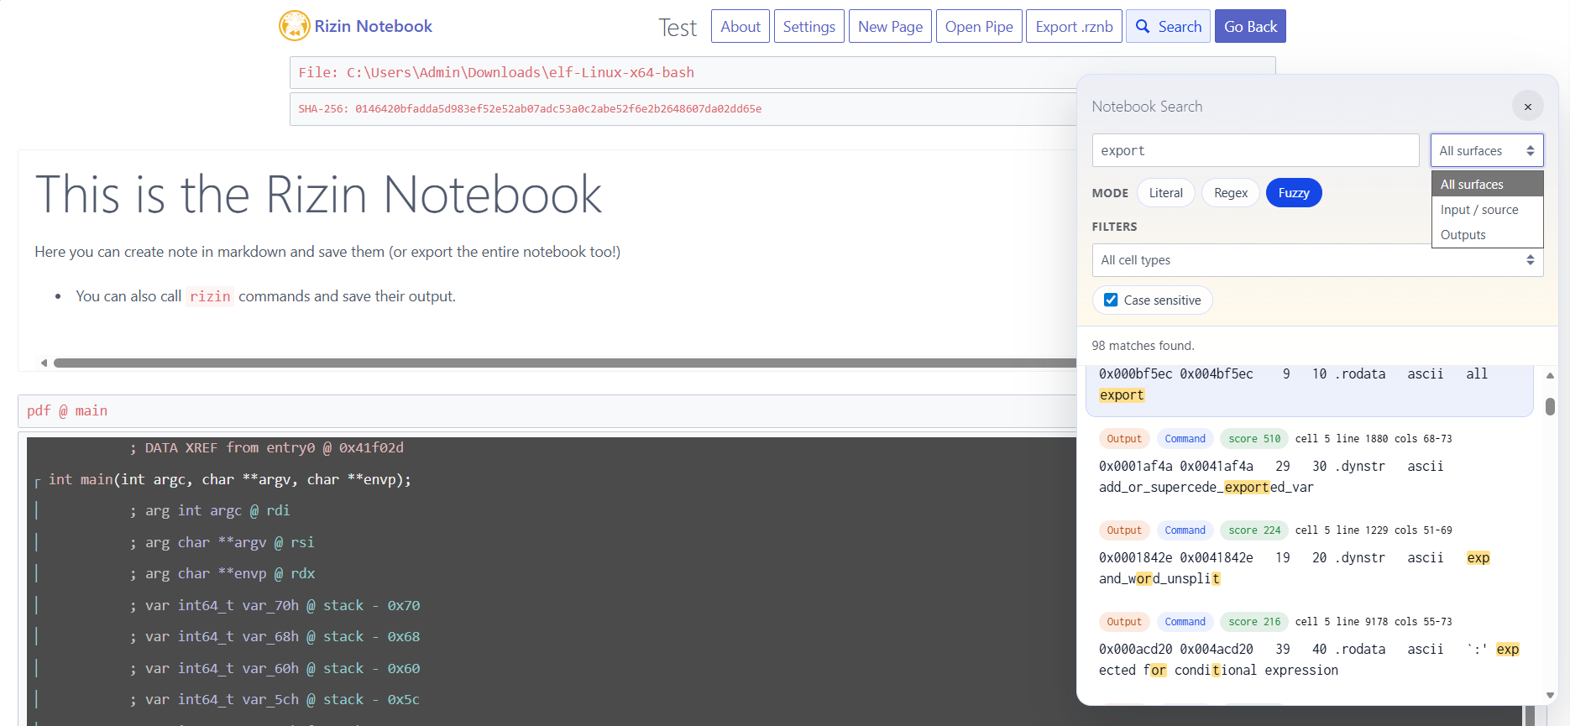The height and width of the screenshot is (726, 1570).
Task: Click the score 224 badge
Action: [1254, 530]
